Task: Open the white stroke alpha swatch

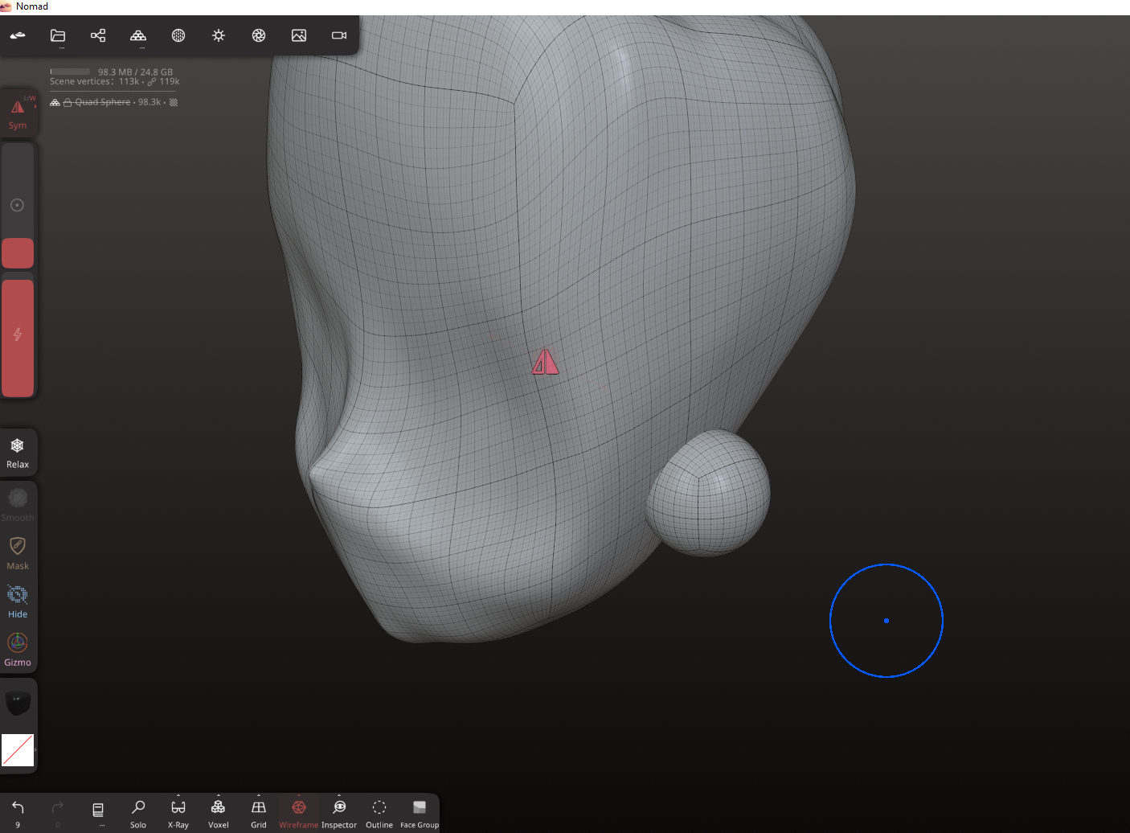Action: point(18,750)
